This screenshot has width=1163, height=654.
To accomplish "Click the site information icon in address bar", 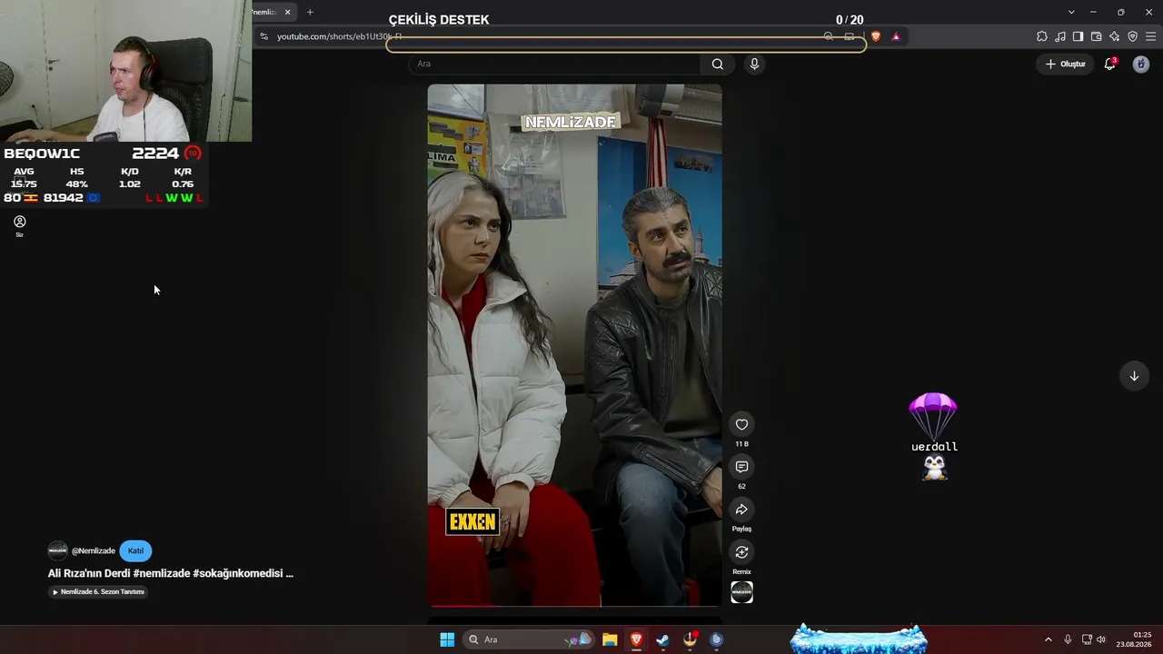I will coord(263,36).
